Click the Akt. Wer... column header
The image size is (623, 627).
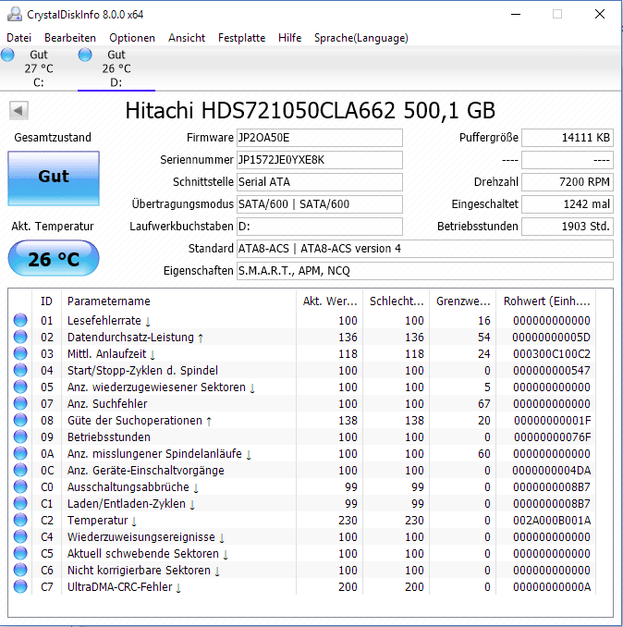click(x=330, y=301)
